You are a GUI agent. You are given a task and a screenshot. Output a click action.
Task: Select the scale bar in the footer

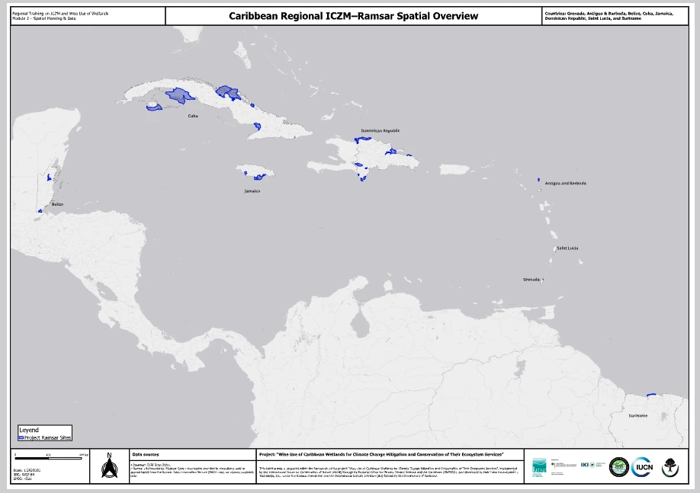coord(47,457)
